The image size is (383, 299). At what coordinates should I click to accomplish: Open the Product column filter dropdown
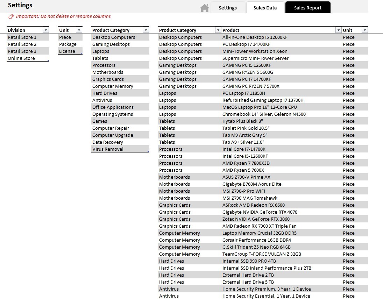[x=338, y=30]
